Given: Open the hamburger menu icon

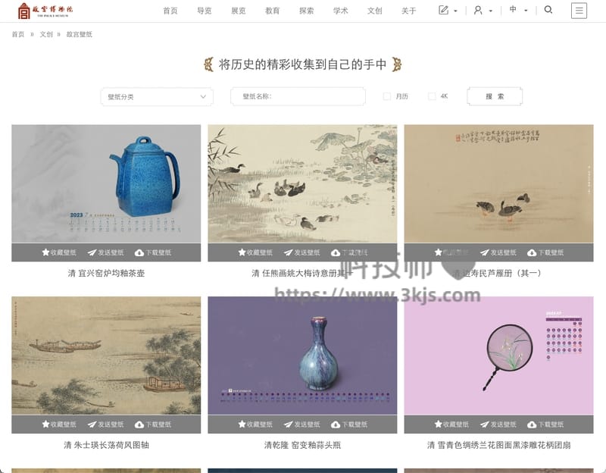Looking at the screenshot, I should coord(579,11).
